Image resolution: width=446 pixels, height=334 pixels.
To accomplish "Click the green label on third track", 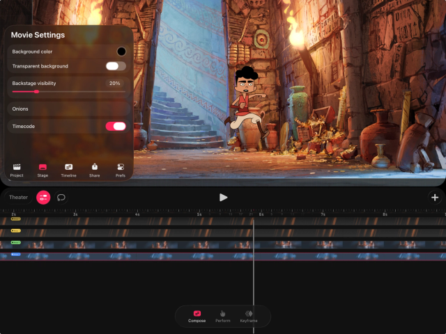I will 15,243.
